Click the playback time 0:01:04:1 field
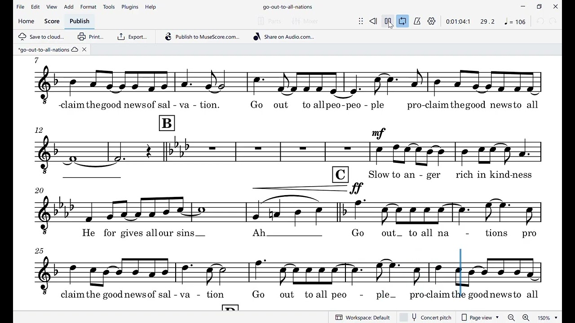Screen dimensions: 575x323 [458, 22]
